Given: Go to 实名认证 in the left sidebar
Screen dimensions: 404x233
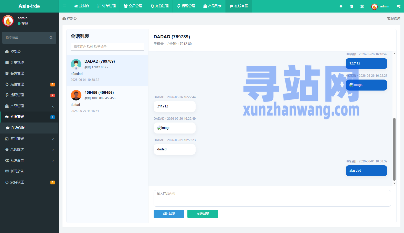Looking at the screenshot, I should 29,182.
